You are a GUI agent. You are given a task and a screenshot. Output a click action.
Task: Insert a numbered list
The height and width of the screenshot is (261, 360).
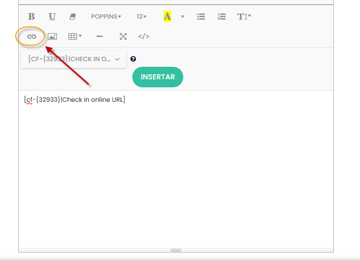[222, 16]
